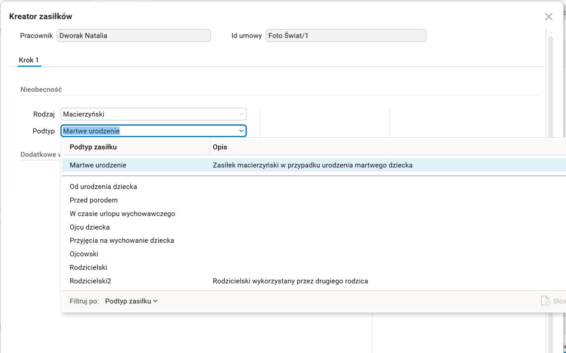Choose the Ojcu dziecka entry
This screenshot has width=566, height=353.
(x=90, y=227)
